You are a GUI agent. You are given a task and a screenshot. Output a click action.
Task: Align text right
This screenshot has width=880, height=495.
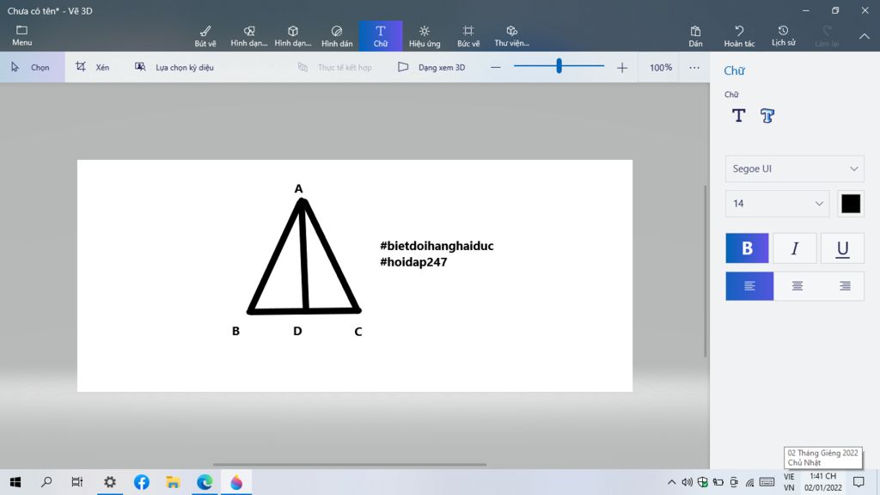click(x=845, y=286)
